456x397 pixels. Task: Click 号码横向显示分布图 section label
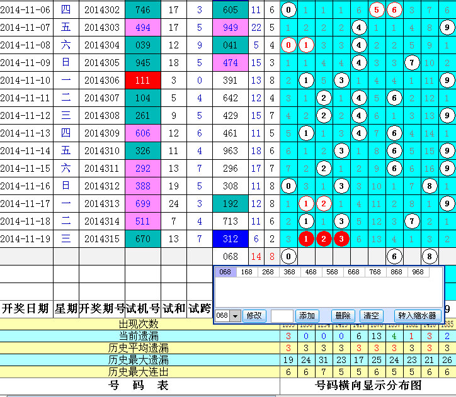[x=368, y=386]
